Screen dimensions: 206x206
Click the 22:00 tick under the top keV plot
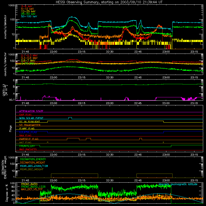point(54,52)
